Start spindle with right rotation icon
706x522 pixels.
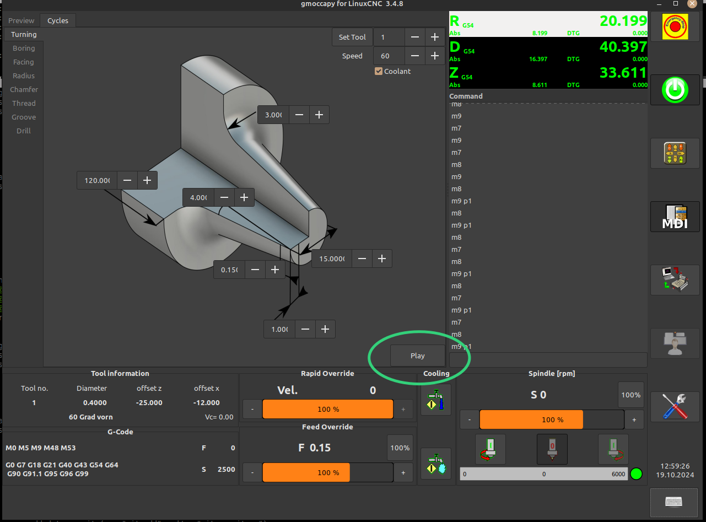click(613, 449)
